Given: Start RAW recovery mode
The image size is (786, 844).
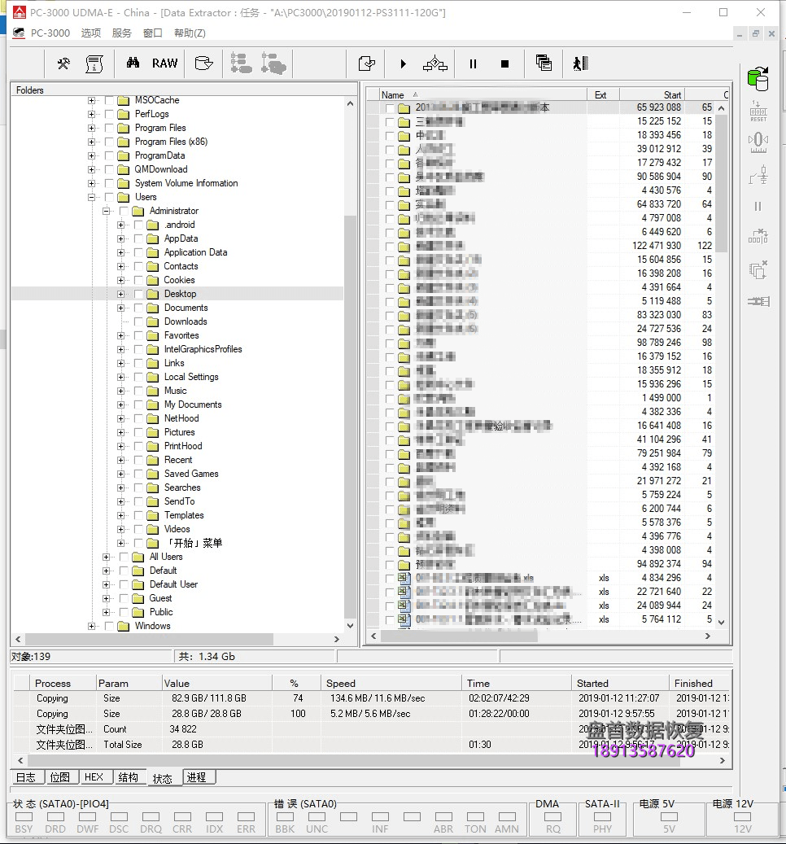Looking at the screenshot, I should (x=164, y=63).
